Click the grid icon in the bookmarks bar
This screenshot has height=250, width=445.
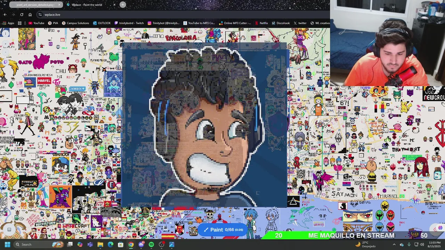[20, 23]
